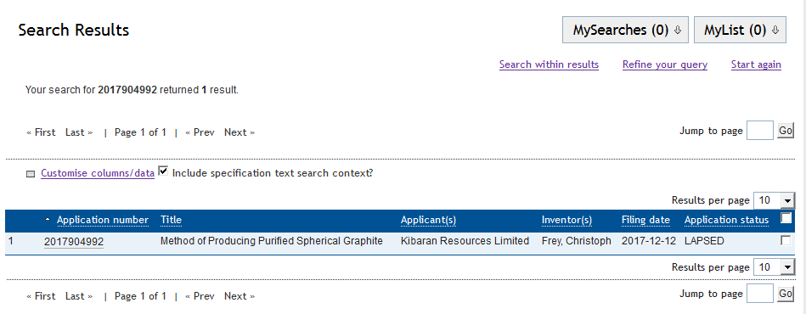Click the top Go button

[x=786, y=131]
